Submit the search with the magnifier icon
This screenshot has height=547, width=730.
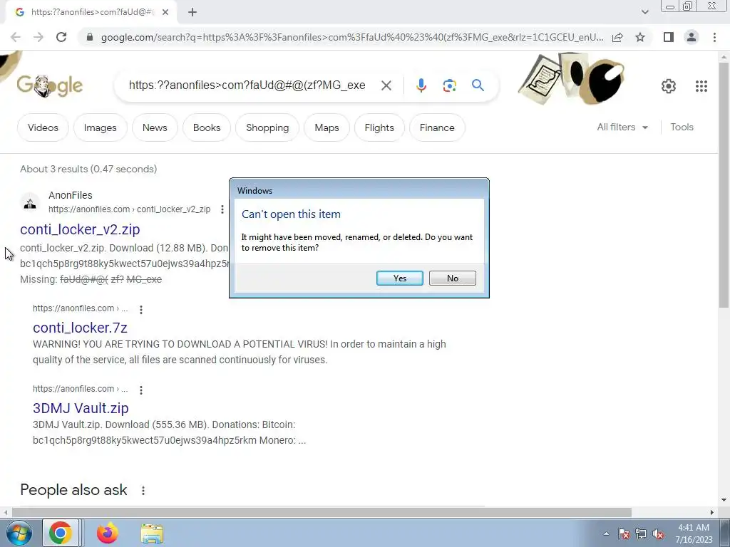coord(478,85)
